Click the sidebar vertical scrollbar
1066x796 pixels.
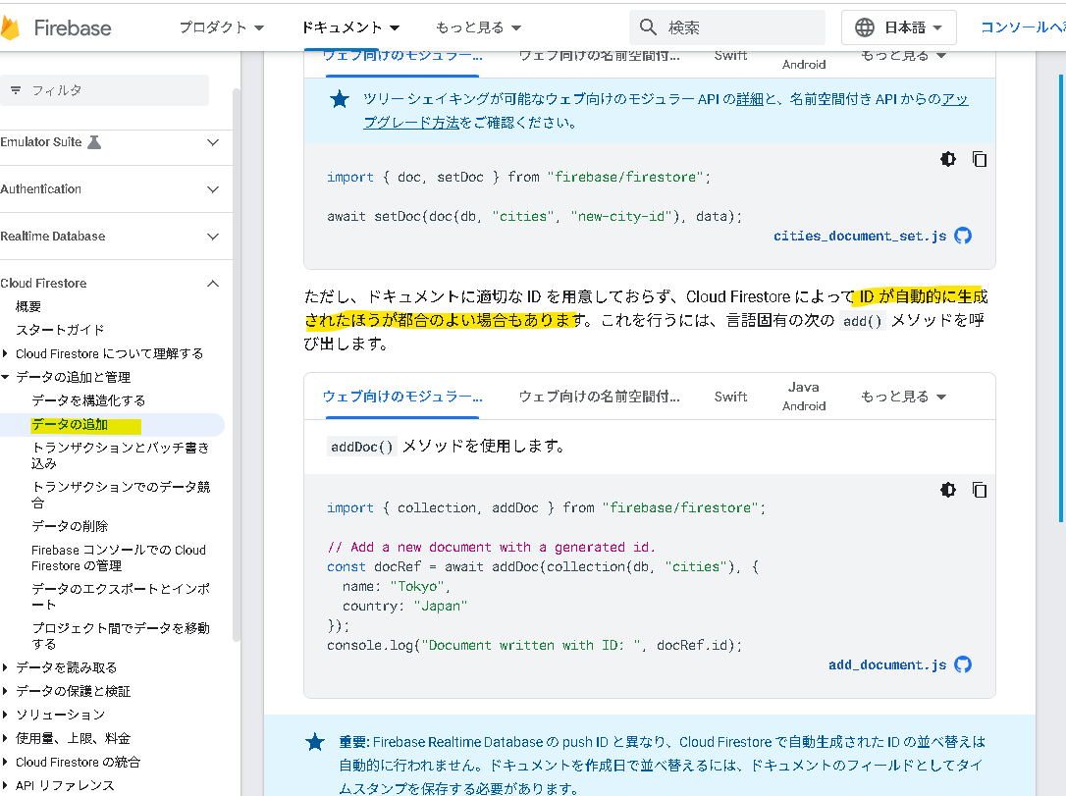pyautogui.click(x=236, y=365)
